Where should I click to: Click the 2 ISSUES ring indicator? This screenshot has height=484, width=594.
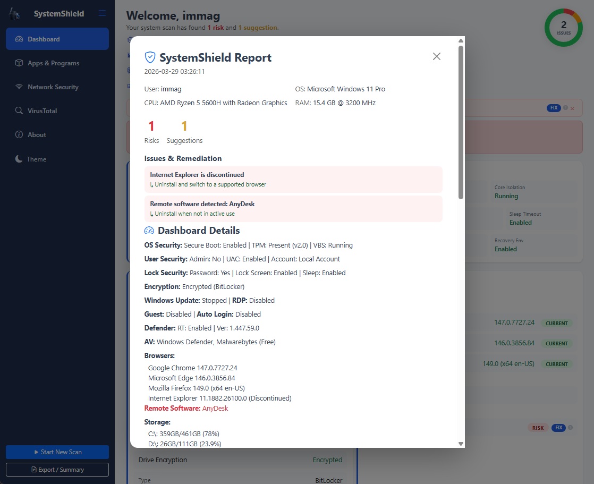point(563,27)
